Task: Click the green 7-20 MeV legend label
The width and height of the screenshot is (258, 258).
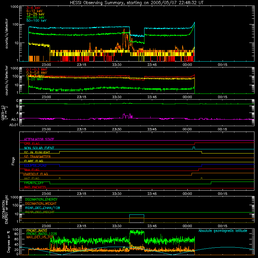Action: coord(35,79)
